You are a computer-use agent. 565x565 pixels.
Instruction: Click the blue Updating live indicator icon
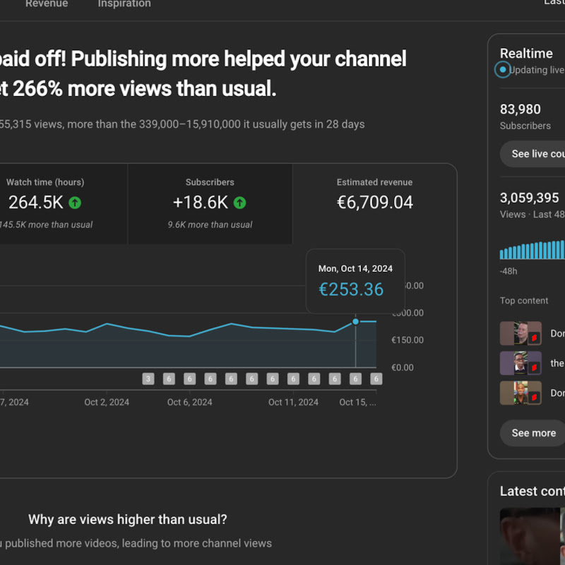[503, 69]
